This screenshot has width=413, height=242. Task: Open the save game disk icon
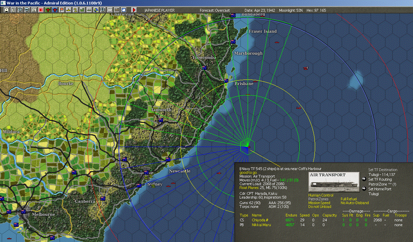click(6, 10)
